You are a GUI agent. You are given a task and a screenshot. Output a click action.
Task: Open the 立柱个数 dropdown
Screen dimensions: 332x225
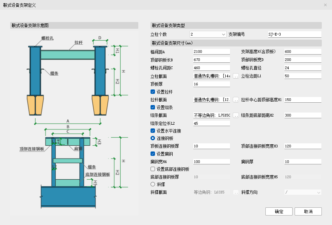click(208, 34)
